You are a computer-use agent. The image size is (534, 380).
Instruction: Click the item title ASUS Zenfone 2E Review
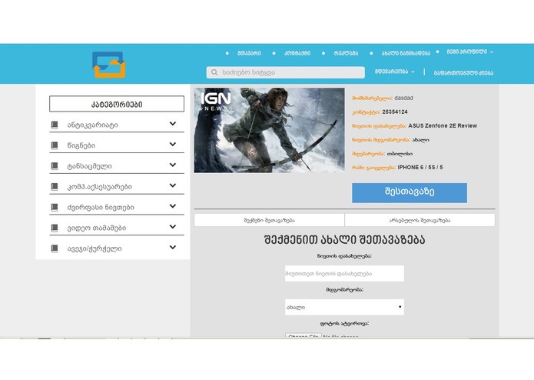443,125
